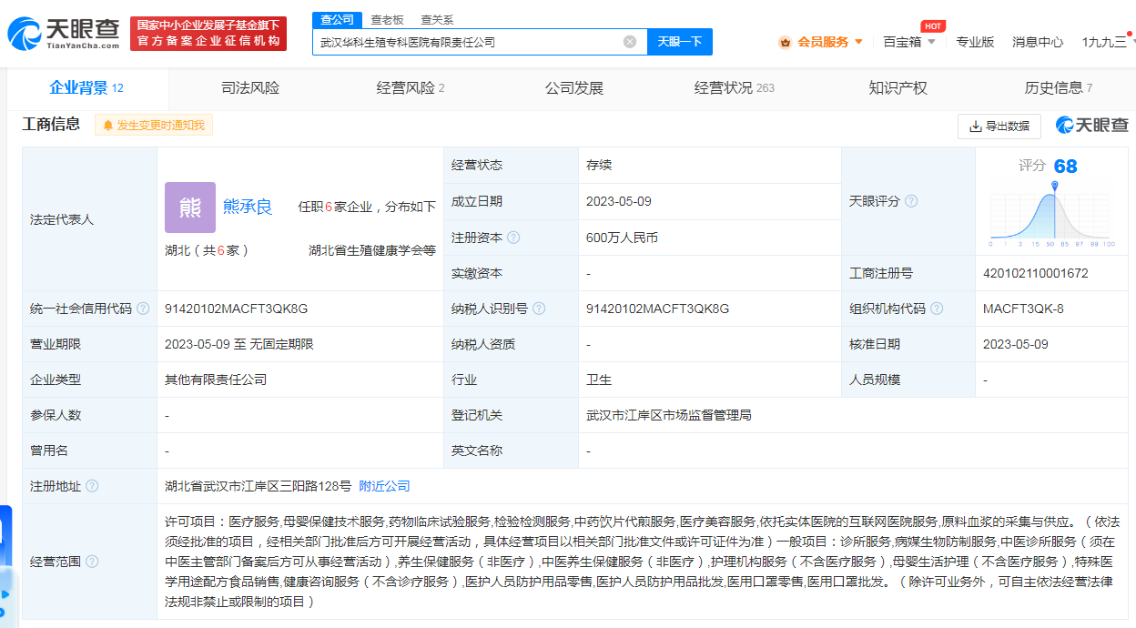Screen dimensions: 1136x628
Task: Click the help icon next to 经营范围
Action: [x=92, y=562]
